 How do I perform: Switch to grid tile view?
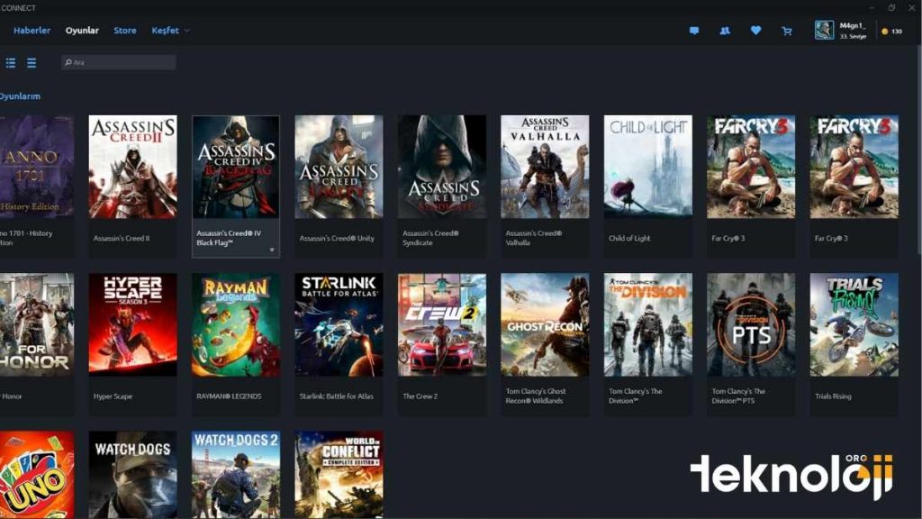tap(11, 62)
